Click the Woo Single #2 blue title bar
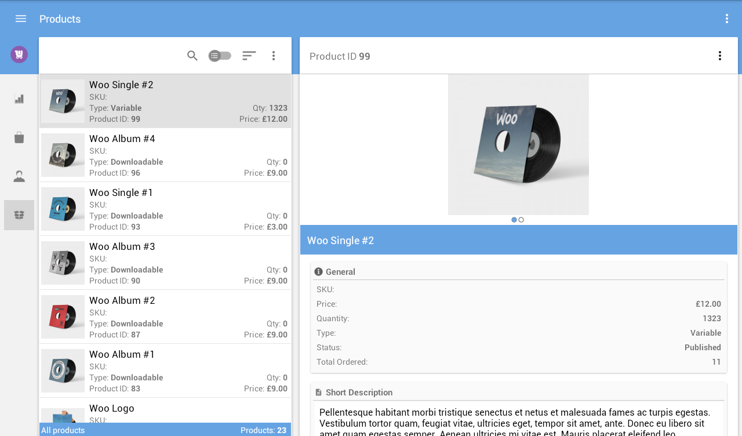 (x=519, y=240)
